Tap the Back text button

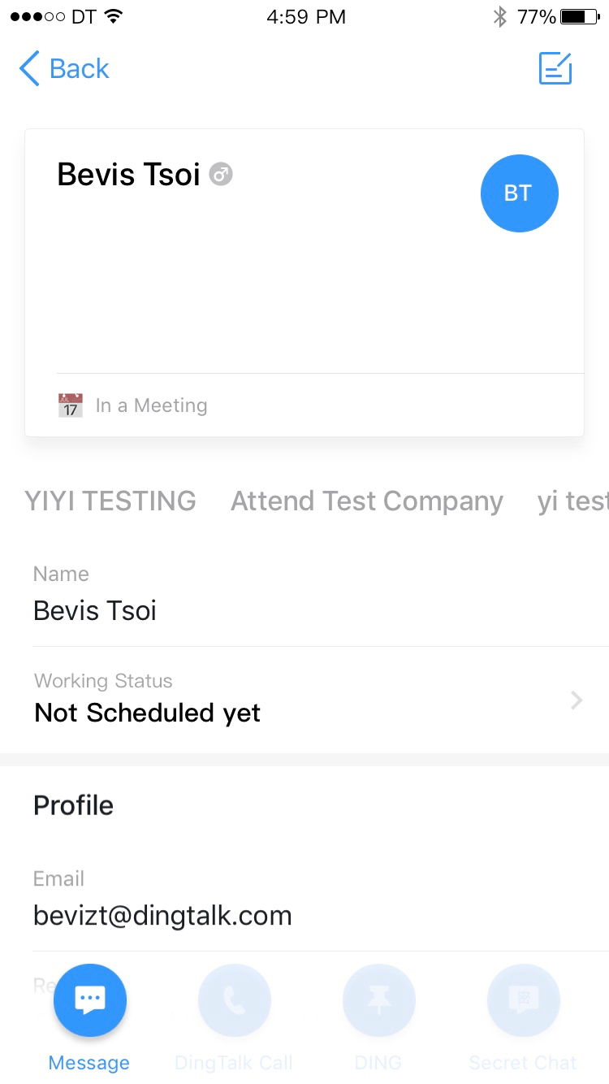[79, 68]
